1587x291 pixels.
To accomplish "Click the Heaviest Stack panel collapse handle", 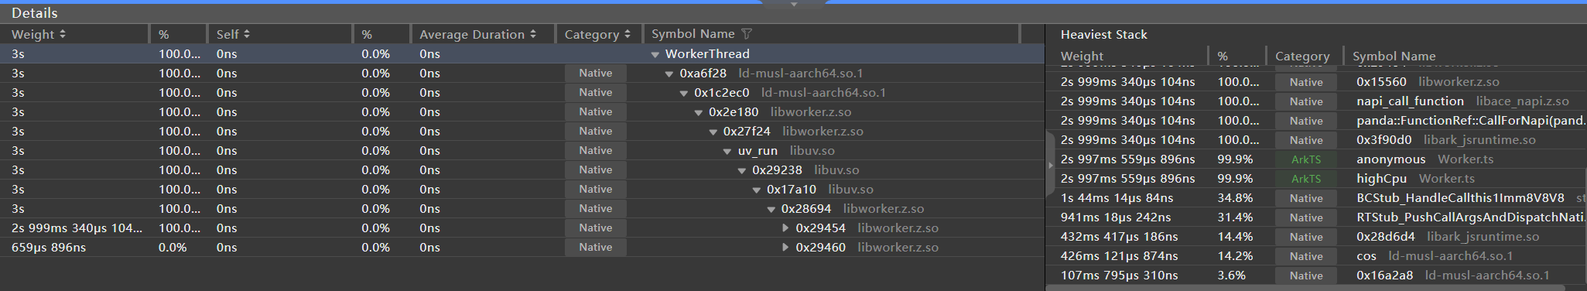I will pyautogui.click(x=1050, y=165).
